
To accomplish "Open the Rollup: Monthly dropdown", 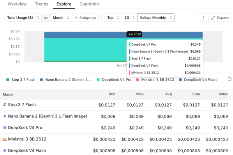I will point(156,18).
